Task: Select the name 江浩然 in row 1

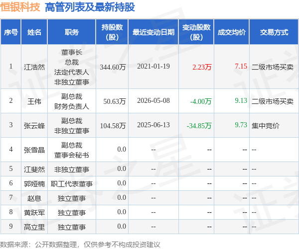Action: pos(34,67)
